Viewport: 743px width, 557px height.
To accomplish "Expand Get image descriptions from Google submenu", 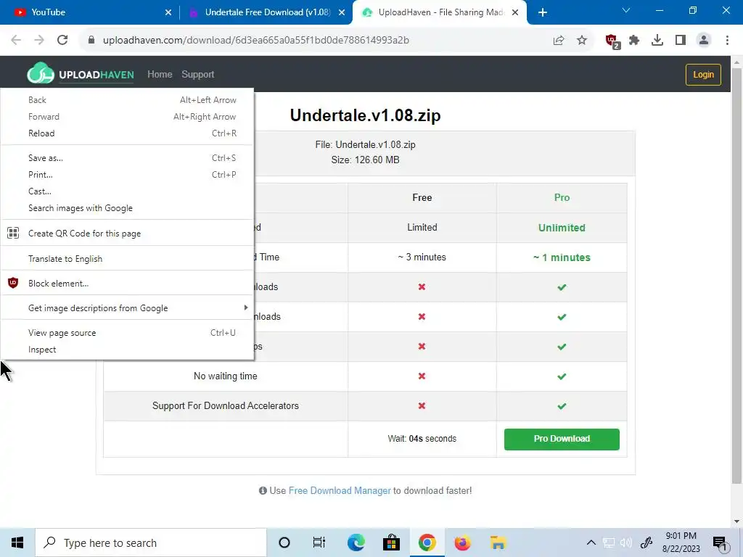I will coord(246,308).
